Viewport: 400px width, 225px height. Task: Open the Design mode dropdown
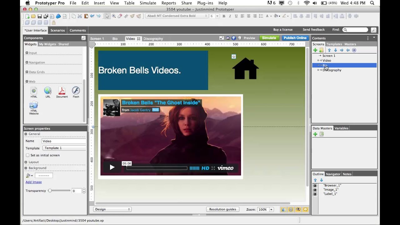click(x=112, y=209)
